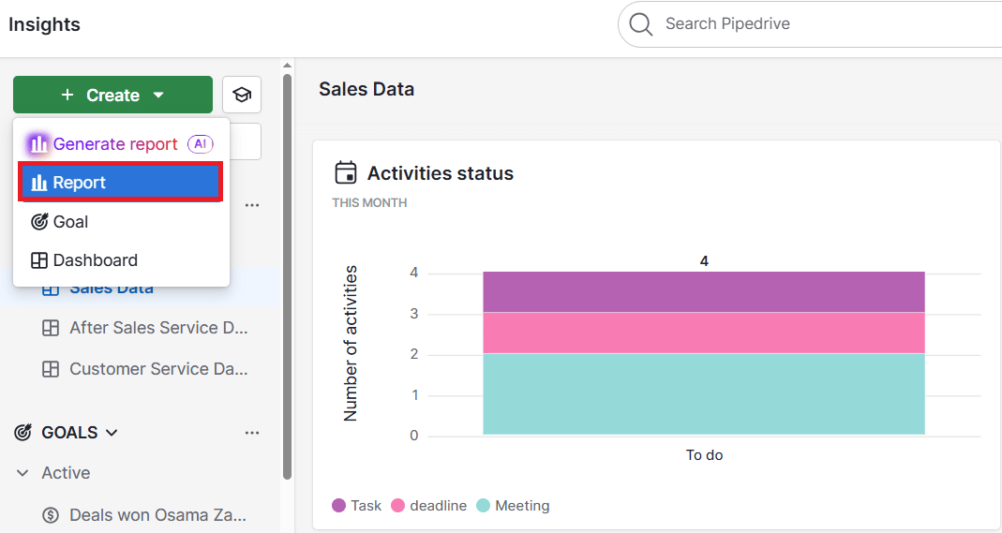Choose Dashboard from the Create menu
The image size is (1002, 533).
(x=121, y=259)
